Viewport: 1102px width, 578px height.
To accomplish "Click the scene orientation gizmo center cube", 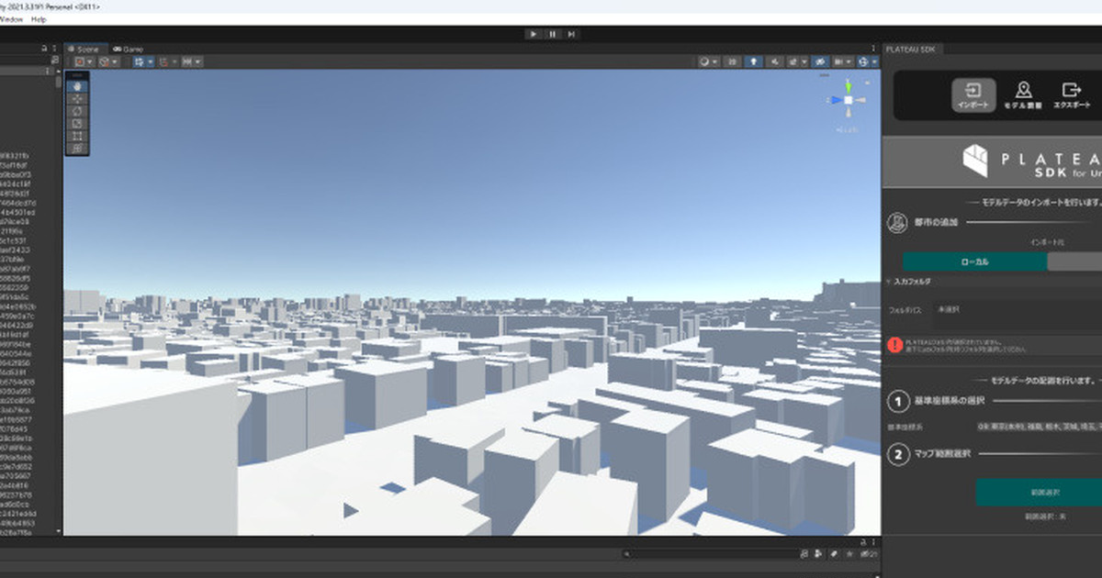I will point(849,99).
